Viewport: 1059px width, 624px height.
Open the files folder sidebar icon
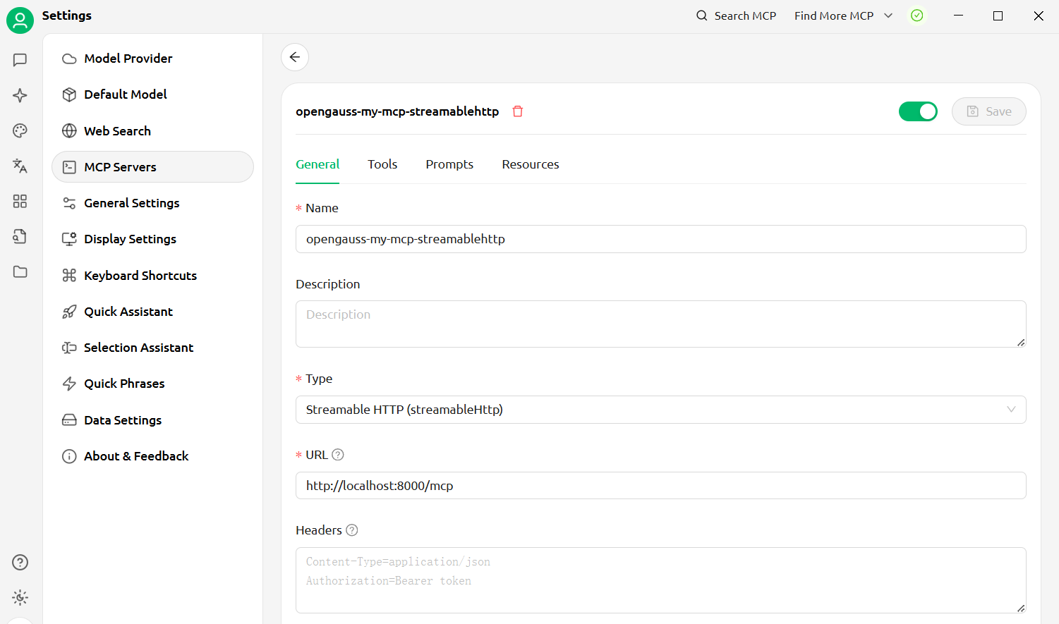coord(20,271)
